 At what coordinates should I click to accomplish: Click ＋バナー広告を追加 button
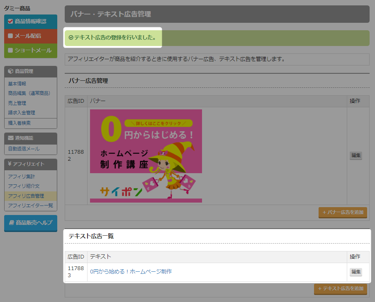[x=343, y=213]
